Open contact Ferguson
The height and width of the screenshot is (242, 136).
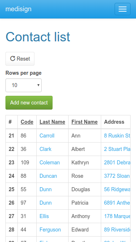50,230
